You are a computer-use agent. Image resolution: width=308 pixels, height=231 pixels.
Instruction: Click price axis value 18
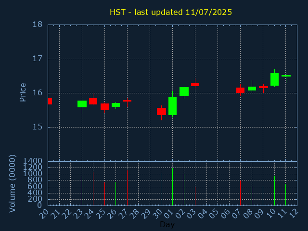pyautogui.click(x=38, y=25)
